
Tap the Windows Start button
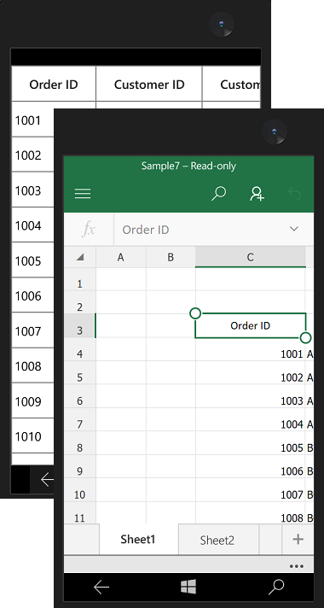click(x=188, y=587)
